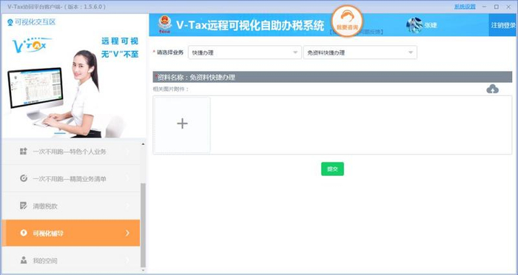
Task: Click the 相关图片附件 label
Action: point(171,89)
